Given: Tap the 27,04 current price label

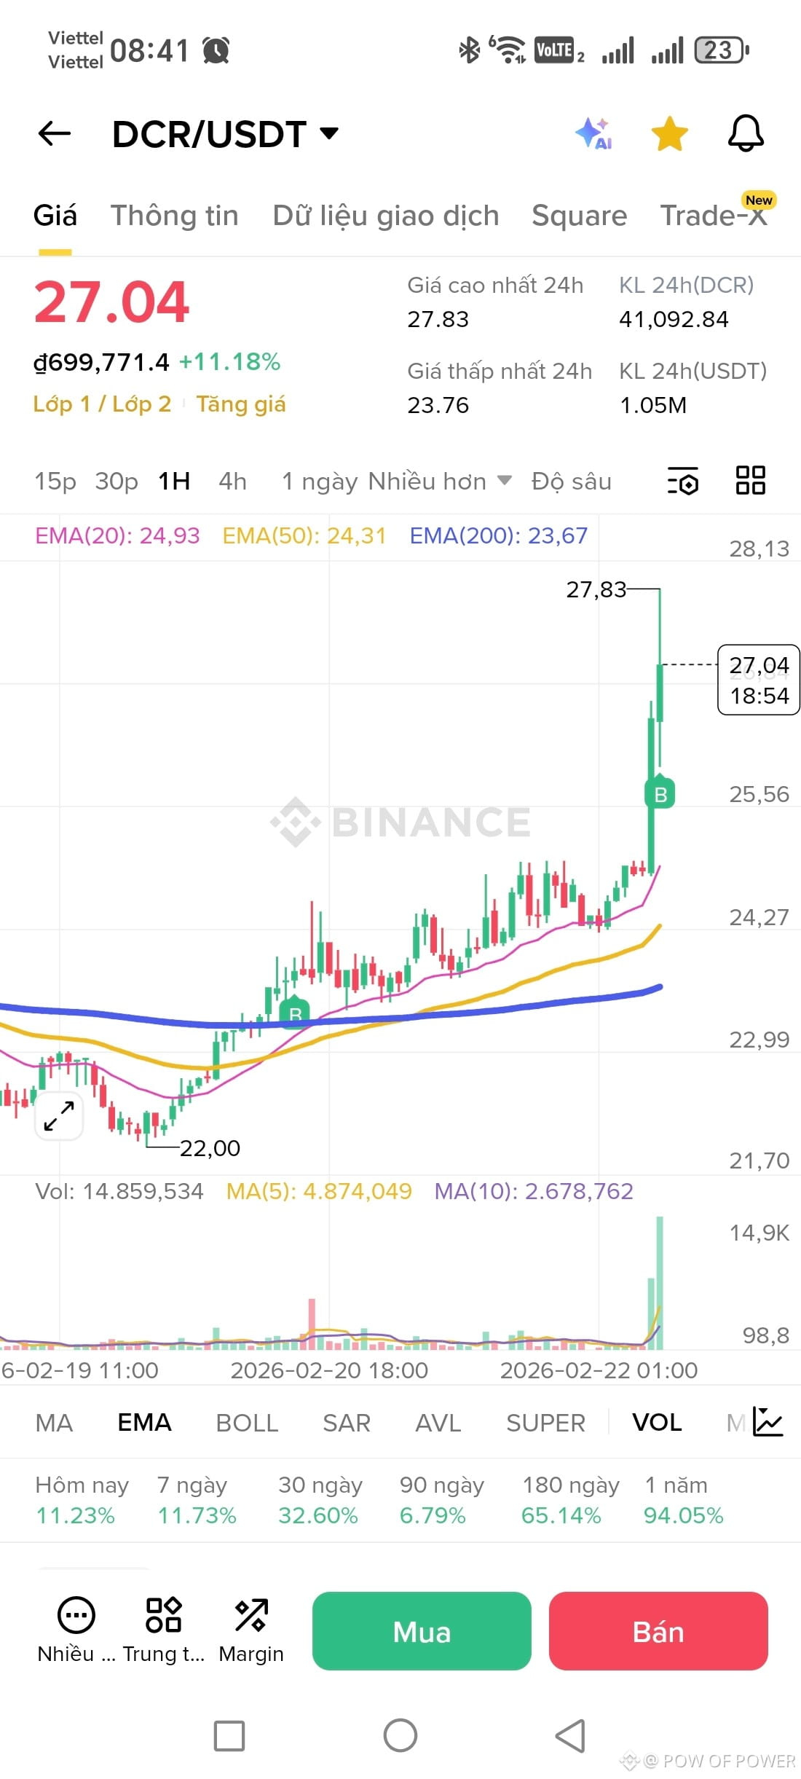Looking at the screenshot, I should click(759, 680).
